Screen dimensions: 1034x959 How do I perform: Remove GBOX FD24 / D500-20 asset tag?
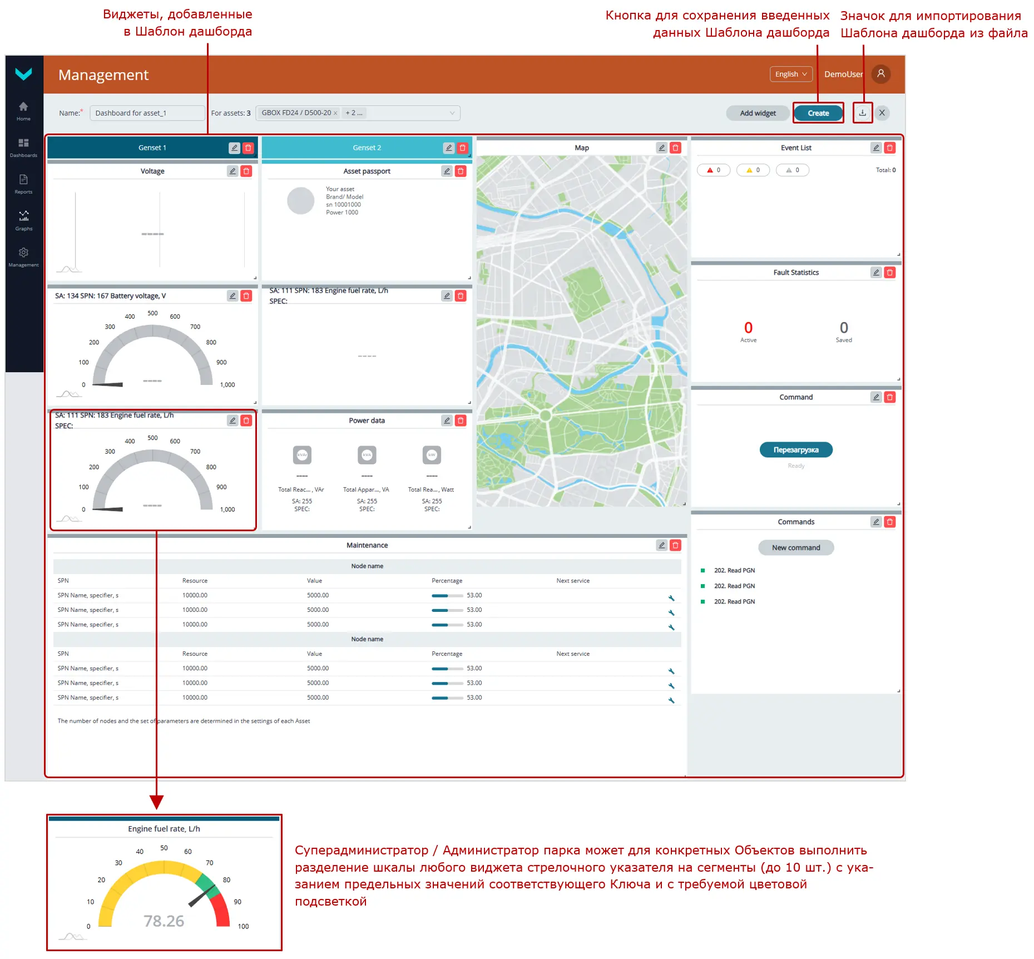[335, 113]
